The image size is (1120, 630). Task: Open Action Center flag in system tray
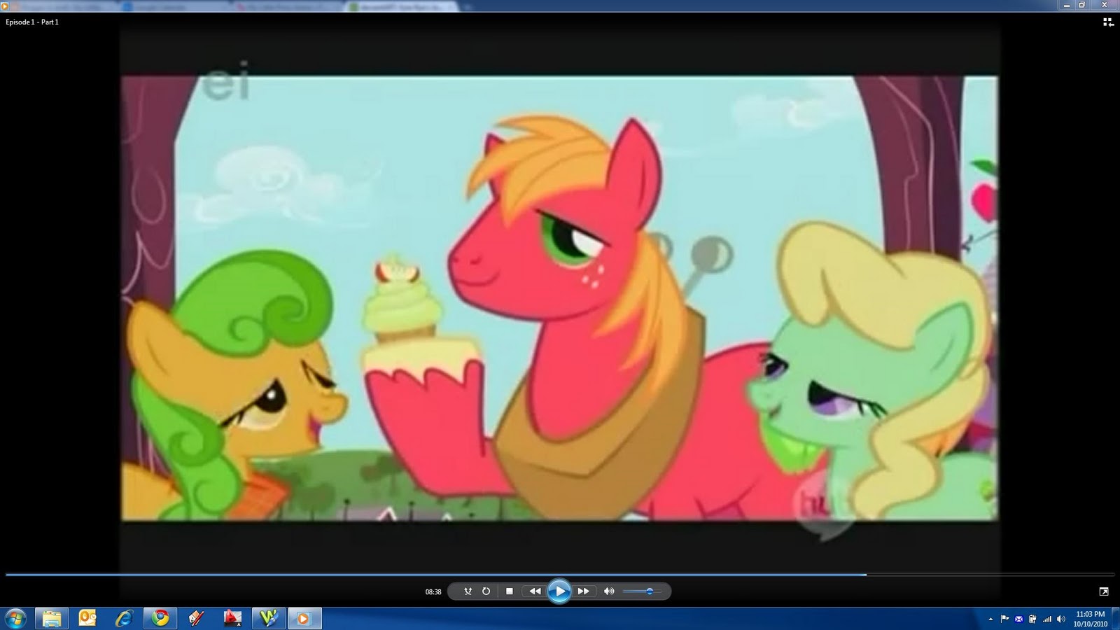click(1004, 619)
